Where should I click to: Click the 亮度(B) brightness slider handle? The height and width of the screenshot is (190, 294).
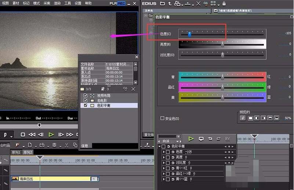[x=222, y=44]
